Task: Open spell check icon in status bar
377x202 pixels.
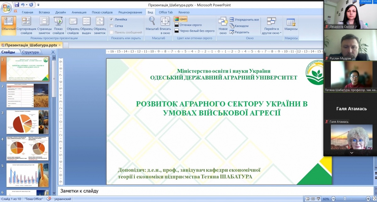Action: 49,199
